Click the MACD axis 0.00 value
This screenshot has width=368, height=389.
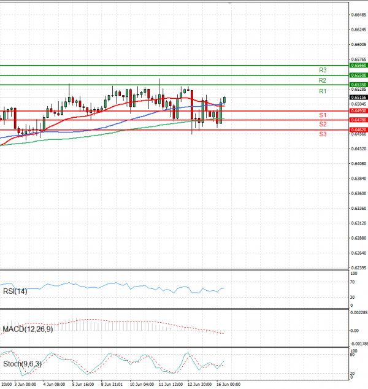[355, 331]
